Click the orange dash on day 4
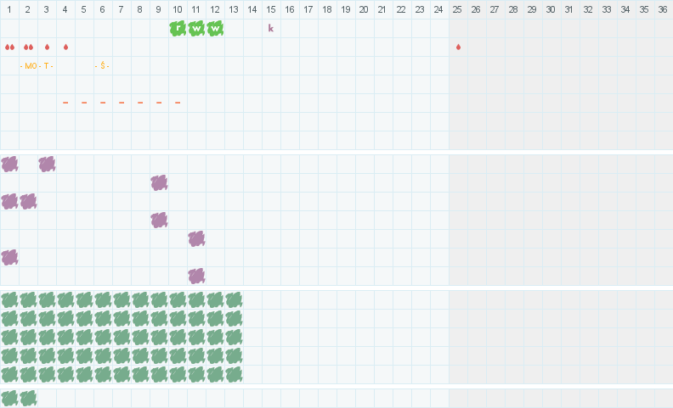Image resolution: width=673 pixels, height=408 pixels. coord(65,103)
